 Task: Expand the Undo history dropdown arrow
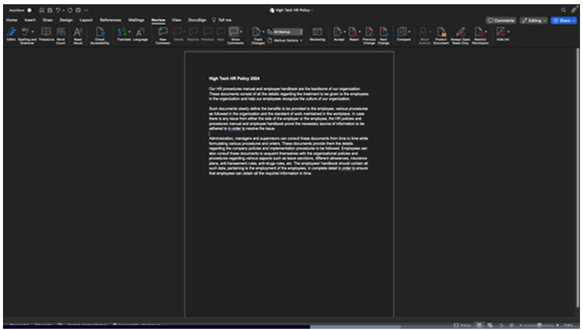(63, 10)
